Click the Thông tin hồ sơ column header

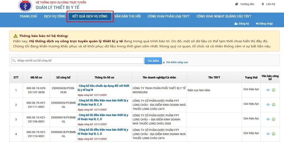[x=104, y=77]
